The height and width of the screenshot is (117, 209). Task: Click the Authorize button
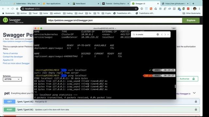point(187,79)
